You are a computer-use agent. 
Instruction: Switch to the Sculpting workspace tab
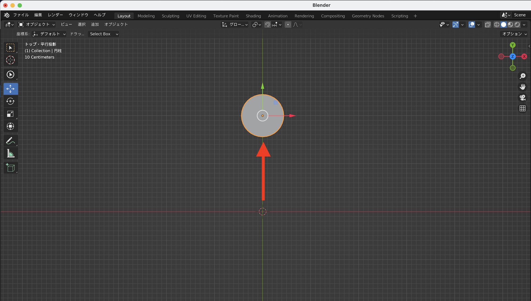[170, 16]
